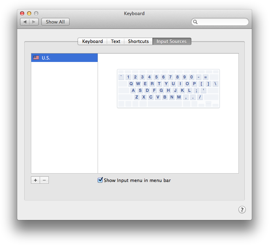Viewport: 269px width, 245px height.
Task: Remove selected input source with minus button
Action: (44, 180)
